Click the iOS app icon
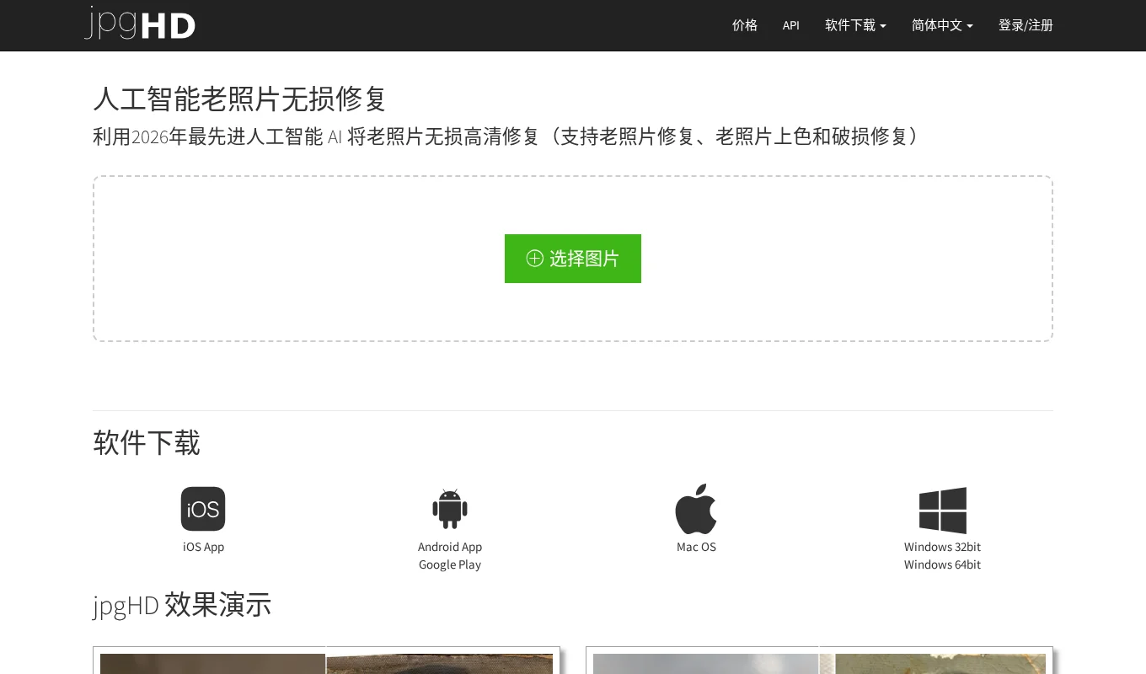Screen dimensions: 1146x674 [x=203, y=509]
